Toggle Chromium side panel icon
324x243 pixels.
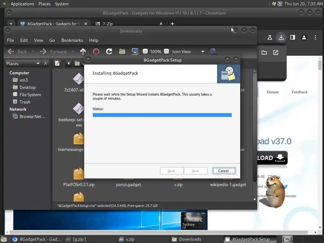click(x=293, y=37)
